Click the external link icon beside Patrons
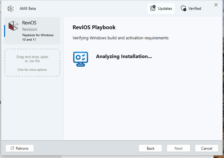224x158 pixels. 12,148
